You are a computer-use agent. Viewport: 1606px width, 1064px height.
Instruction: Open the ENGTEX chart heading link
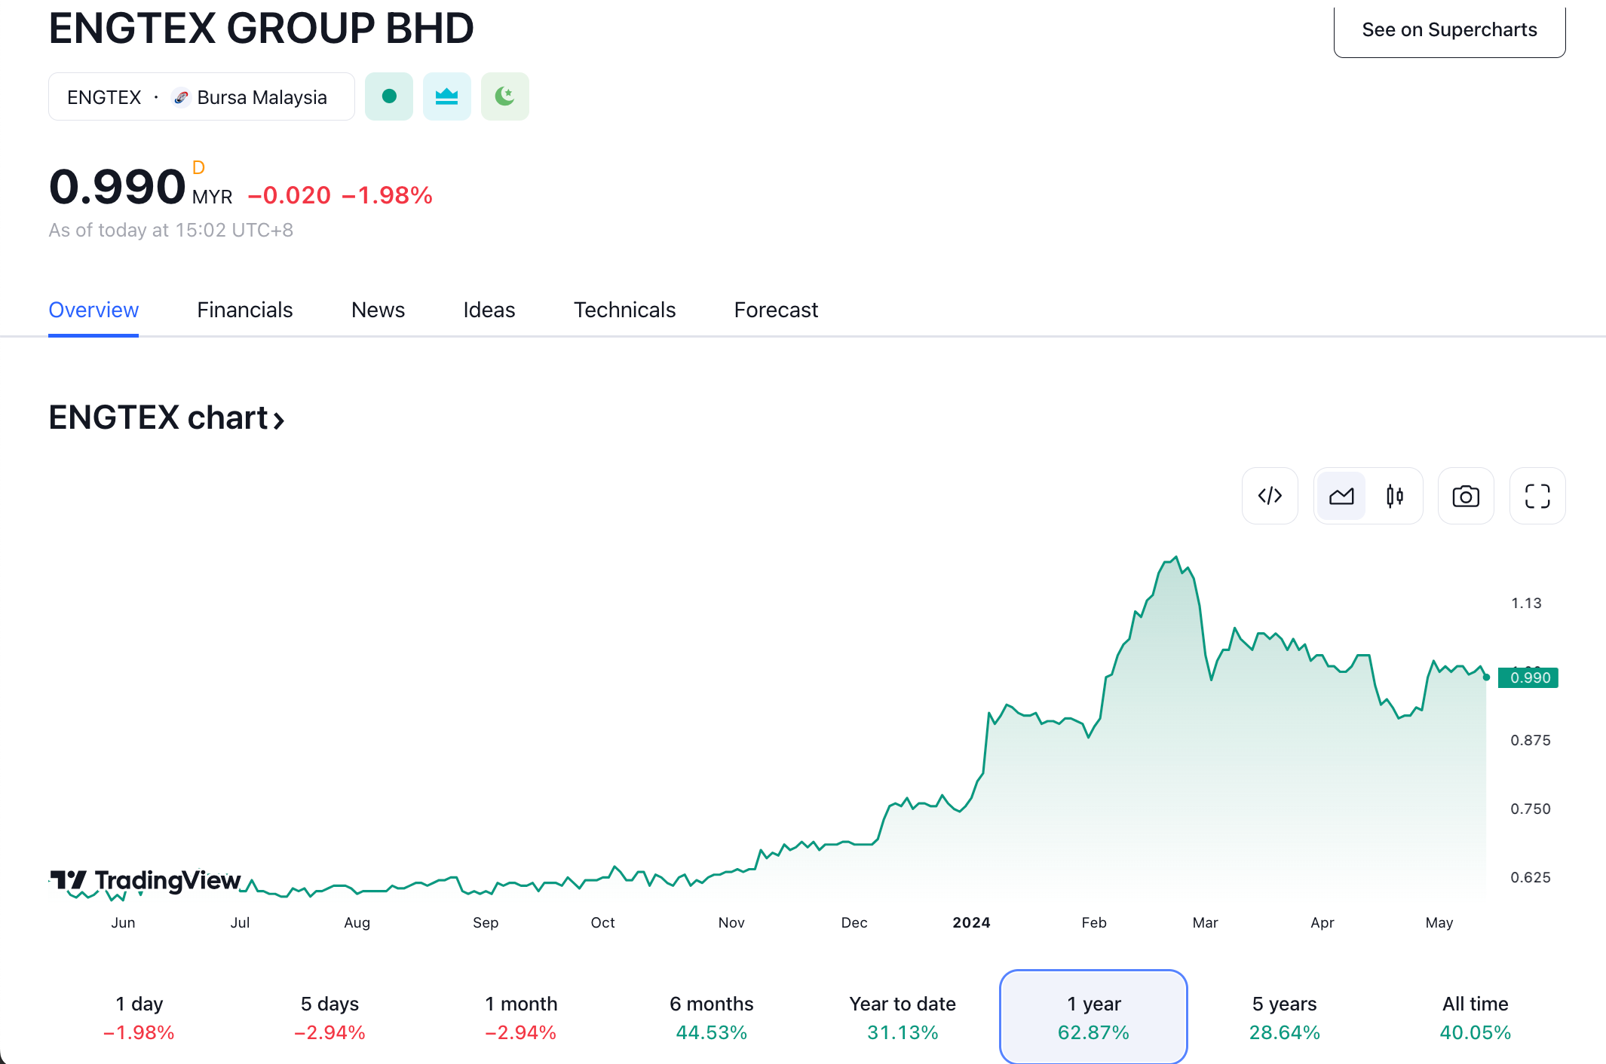(x=167, y=417)
